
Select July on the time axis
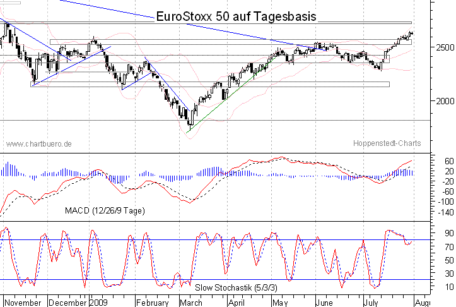point(371,302)
